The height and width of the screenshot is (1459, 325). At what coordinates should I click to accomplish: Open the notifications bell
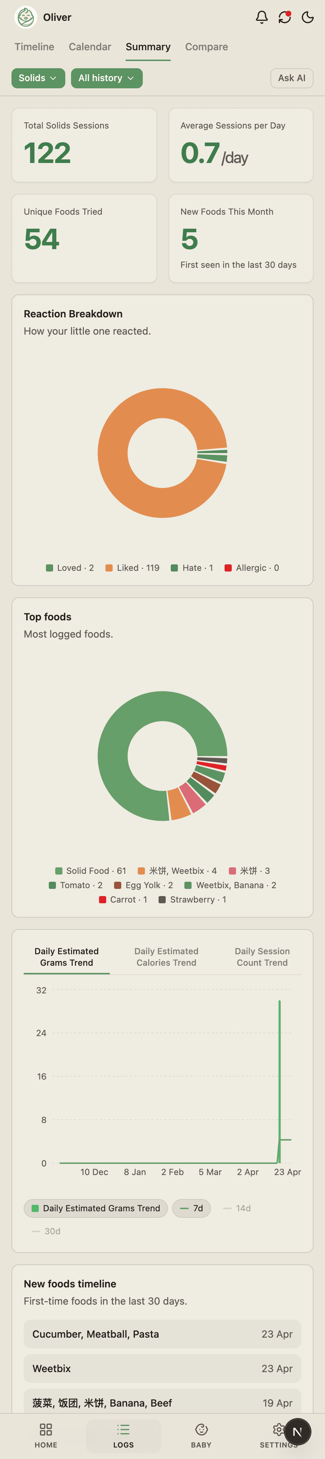point(262,18)
